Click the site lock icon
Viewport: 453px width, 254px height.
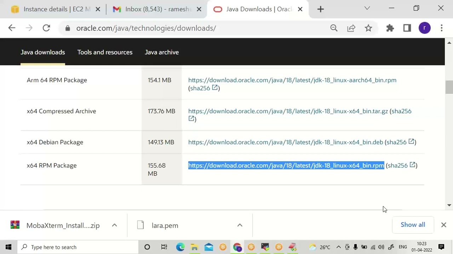68,28
